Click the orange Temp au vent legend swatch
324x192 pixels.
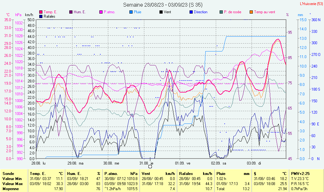click(x=251, y=12)
